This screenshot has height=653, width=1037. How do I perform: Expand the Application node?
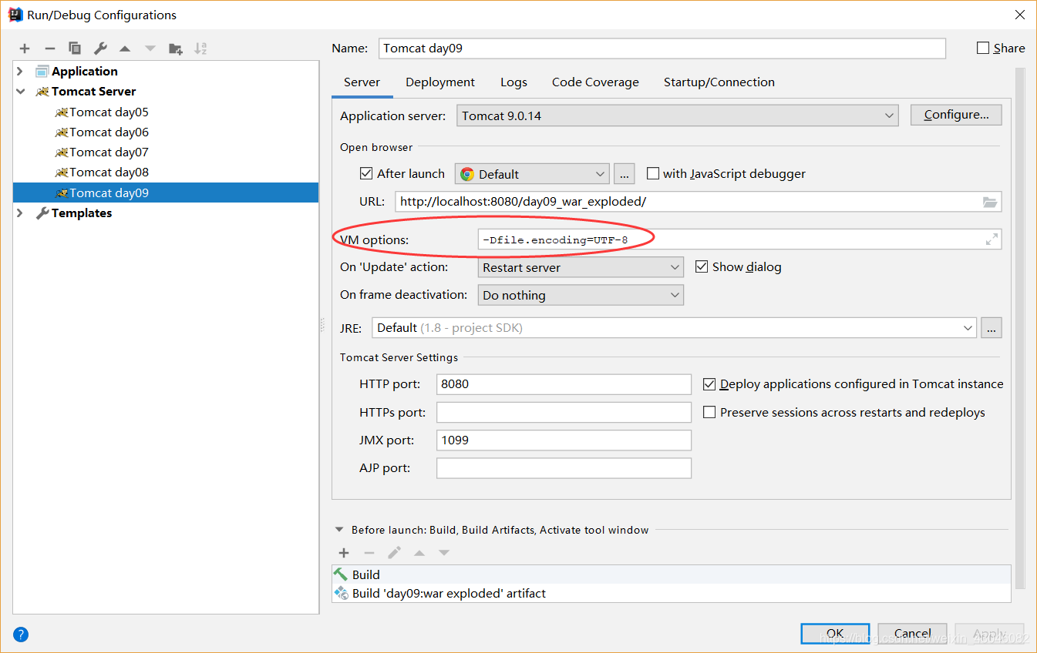[20, 71]
